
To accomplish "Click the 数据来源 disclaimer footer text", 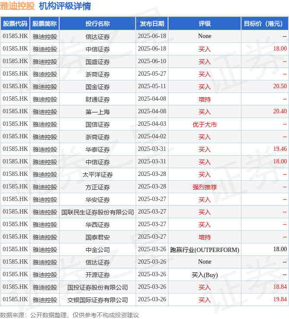I will [x=70, y=315].
